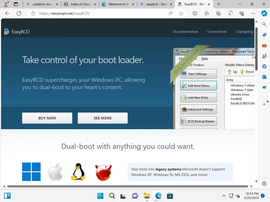Open the Chat app on taskbar
This screenshot has width=270, height=202.
[135, 196]
